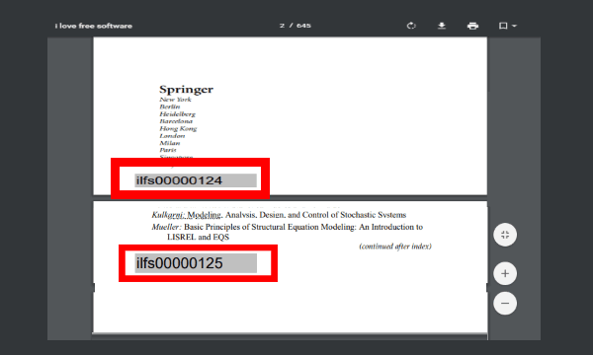The width and height of the screenshot is (593, 355).
Task: Click the 'Heidelberg' city line
Action: pos(177,114)
